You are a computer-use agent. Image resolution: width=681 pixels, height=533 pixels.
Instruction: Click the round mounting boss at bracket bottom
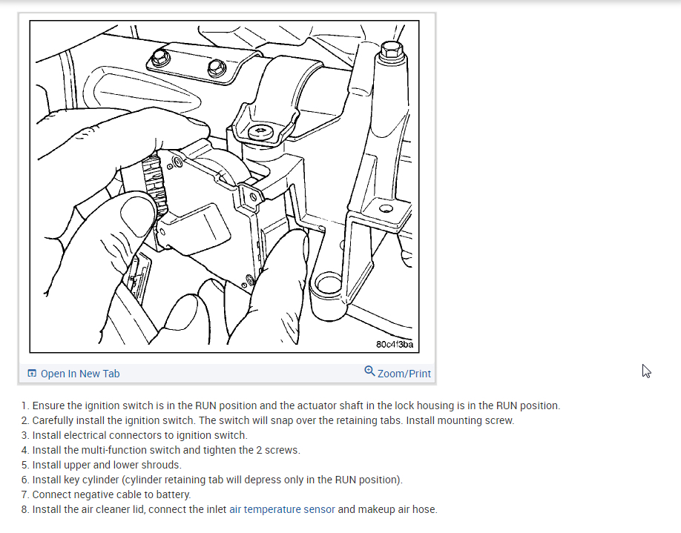pyautogui.click(x=329, y=285)
